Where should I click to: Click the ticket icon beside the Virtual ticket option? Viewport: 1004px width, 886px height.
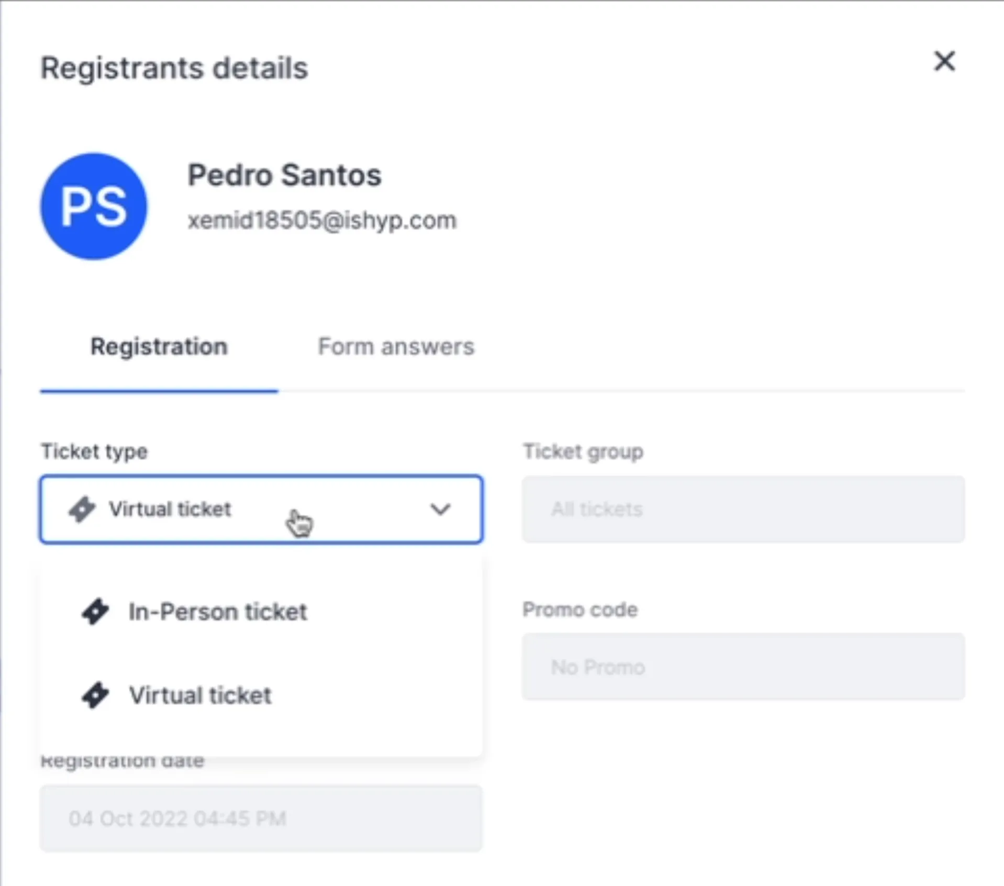pyautogui.click(x=95, y=695)
